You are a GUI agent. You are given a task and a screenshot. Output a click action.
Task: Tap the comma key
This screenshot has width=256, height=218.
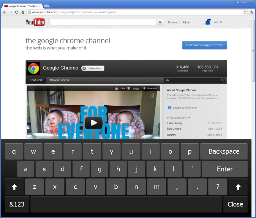click(177, 187)
